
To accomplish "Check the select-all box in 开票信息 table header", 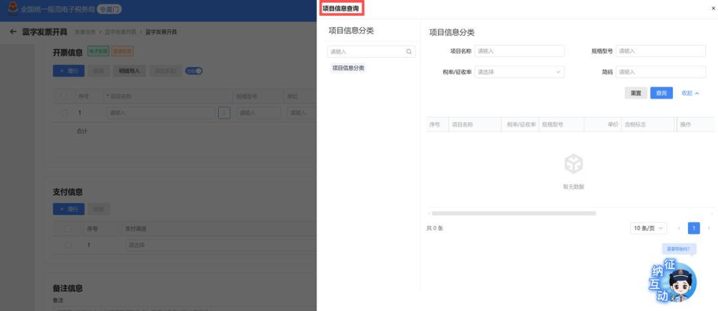I will pos(64,96).
